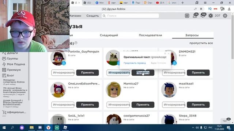Select the Запросы tab

click(x=192, y=35)
